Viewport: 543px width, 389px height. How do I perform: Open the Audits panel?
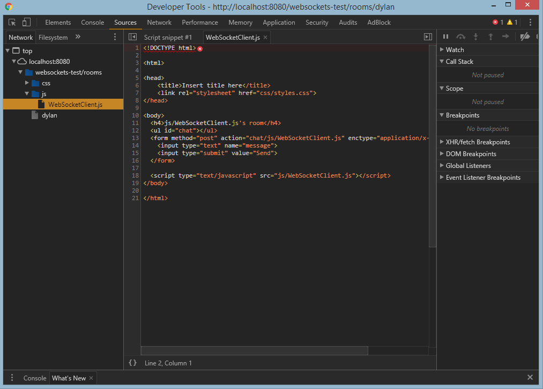coord(348,23)
